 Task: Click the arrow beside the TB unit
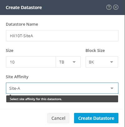tap(74, 62)
